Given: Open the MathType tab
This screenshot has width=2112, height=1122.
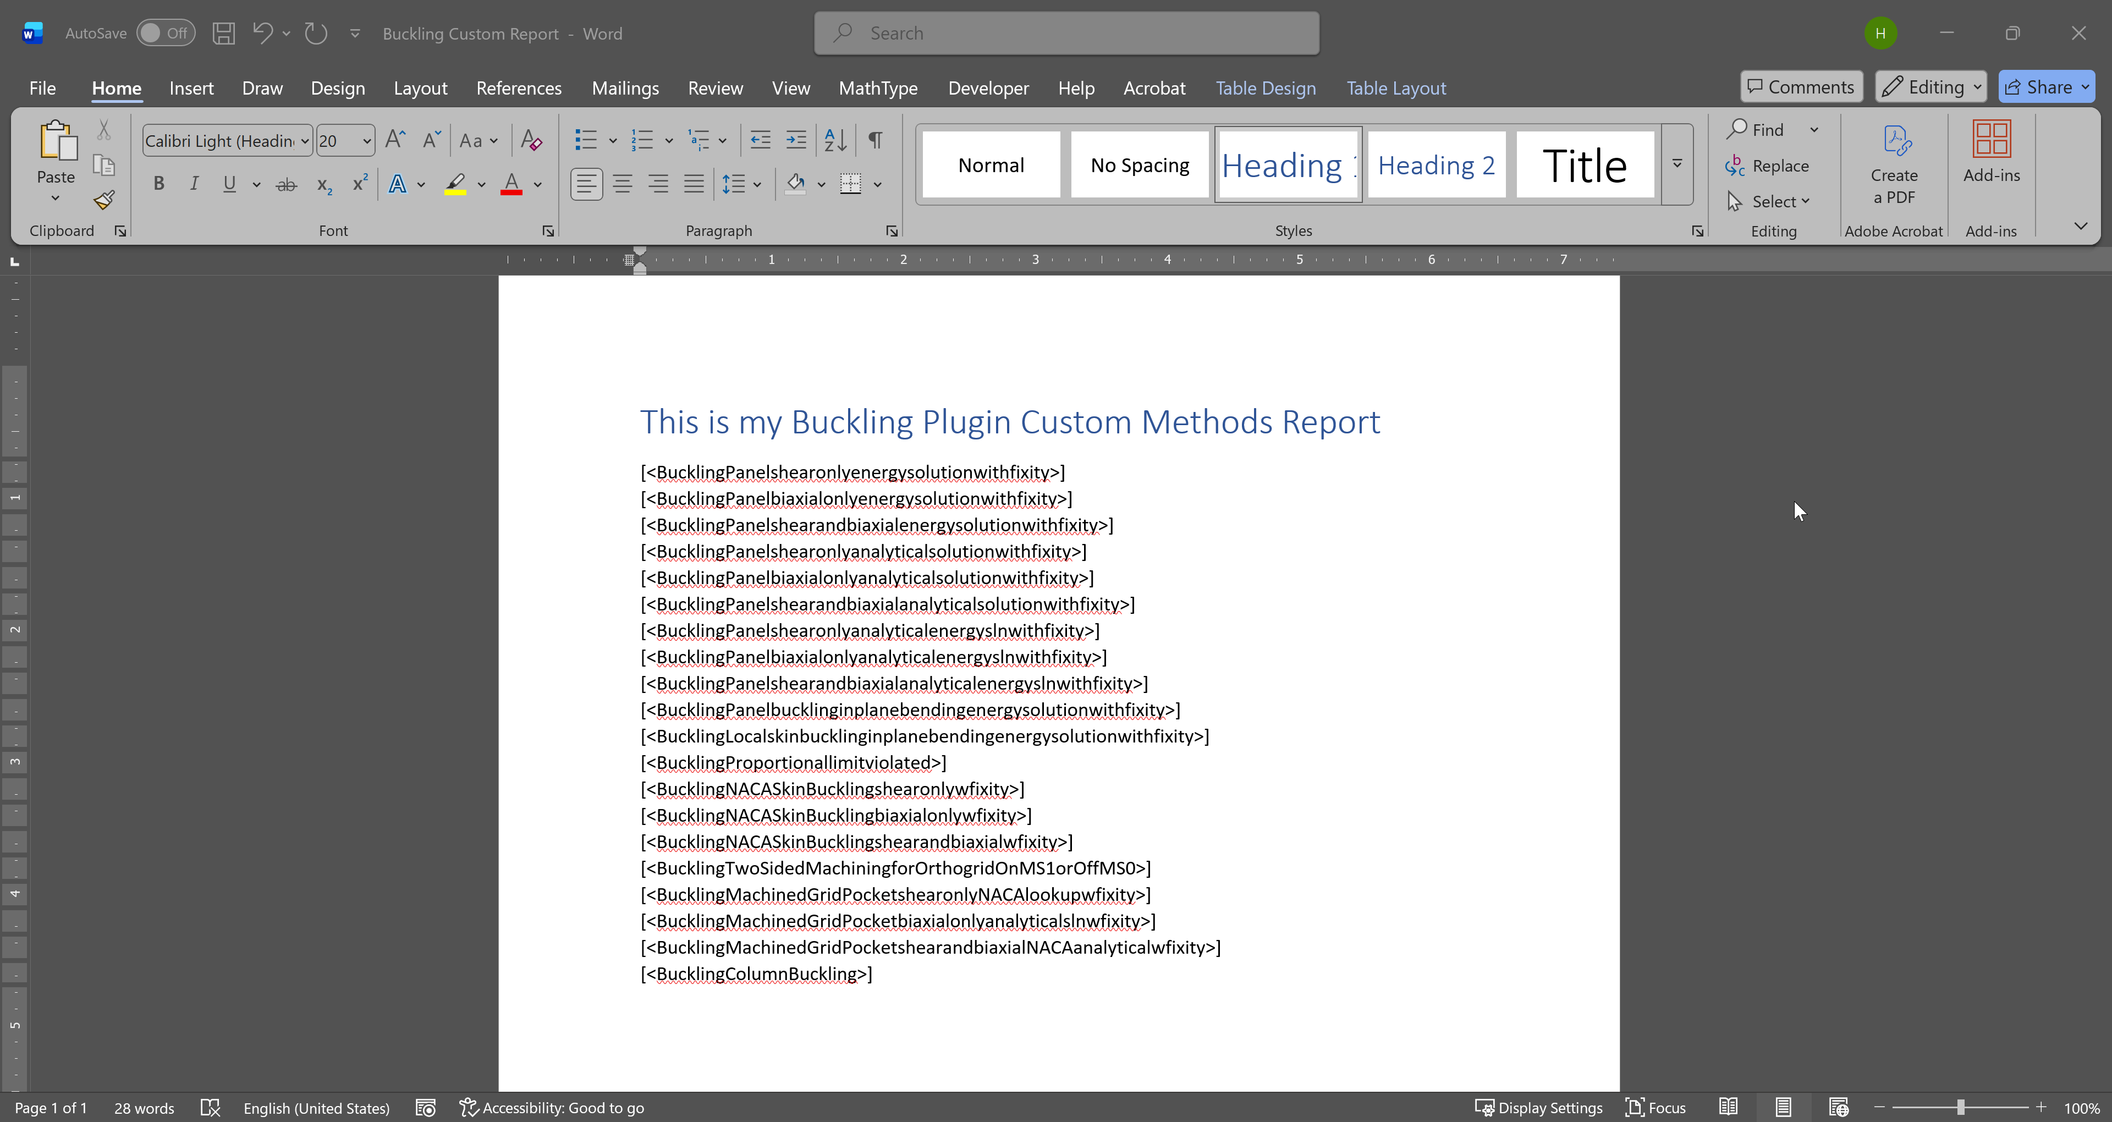Looking at the screenshot, I should 878,88.
